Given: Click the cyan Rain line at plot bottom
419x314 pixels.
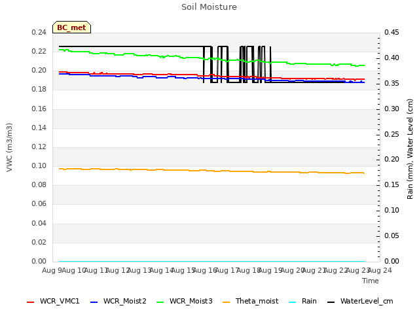Looking at the screenshot, I should (211, 261).
